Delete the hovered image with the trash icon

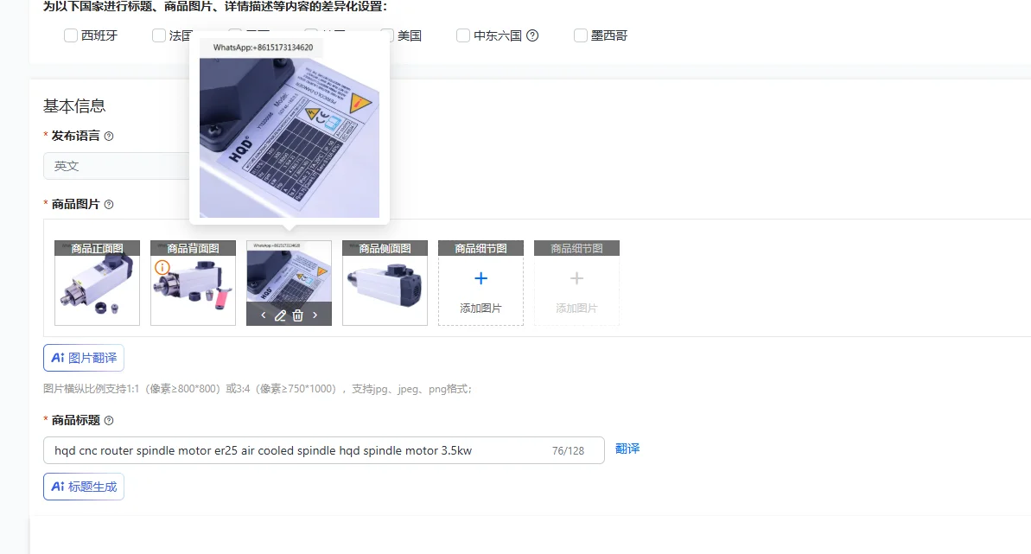point(298,315)
